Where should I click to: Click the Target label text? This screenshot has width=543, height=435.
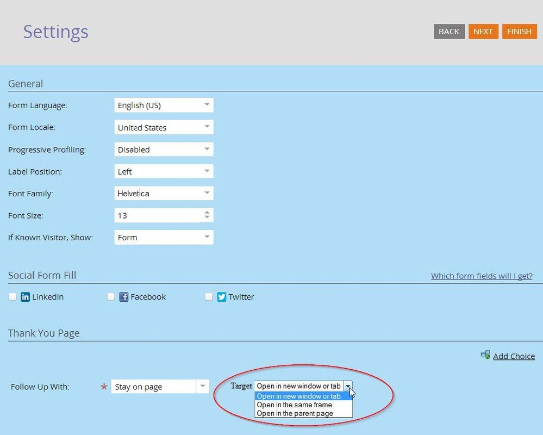pos(241,386)
